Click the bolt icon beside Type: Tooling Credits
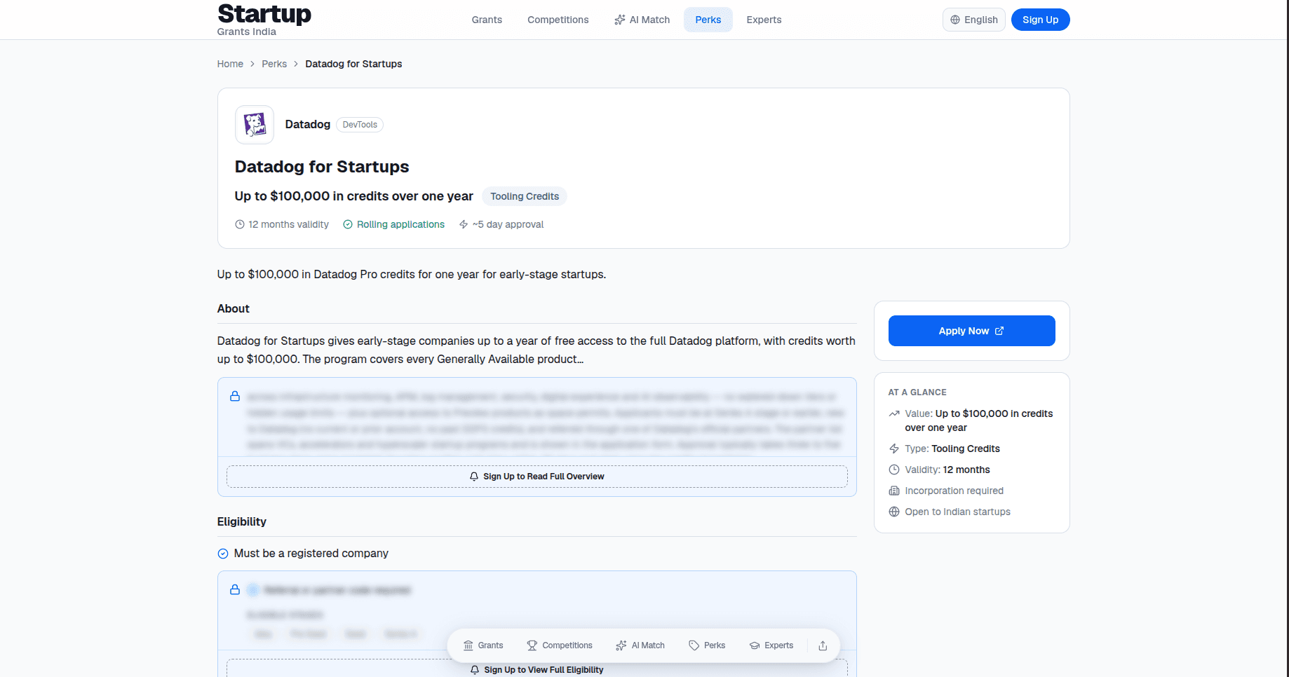This screenshot has height=677, width=1289. click(x=894, y=449)
